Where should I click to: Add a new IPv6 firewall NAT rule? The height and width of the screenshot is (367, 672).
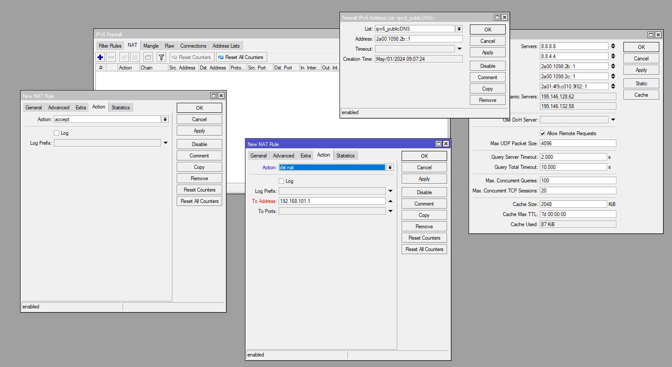(x=100, y=57)
